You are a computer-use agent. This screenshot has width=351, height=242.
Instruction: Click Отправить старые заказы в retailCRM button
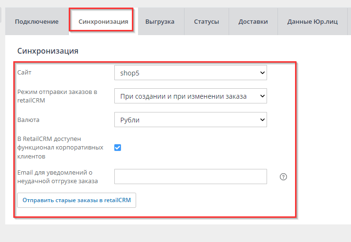[x=77, y=200]
